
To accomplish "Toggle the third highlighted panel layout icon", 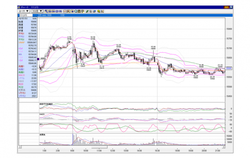I will pyautogui.click(x=53, y=11).
